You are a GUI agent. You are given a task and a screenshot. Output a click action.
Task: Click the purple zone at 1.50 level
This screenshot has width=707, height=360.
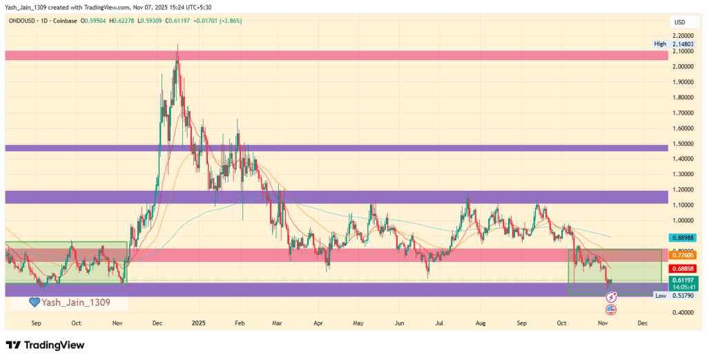coord(336,148)
